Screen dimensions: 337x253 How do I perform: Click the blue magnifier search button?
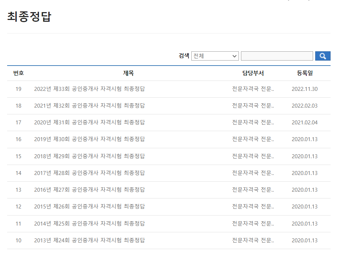point(323,56)
